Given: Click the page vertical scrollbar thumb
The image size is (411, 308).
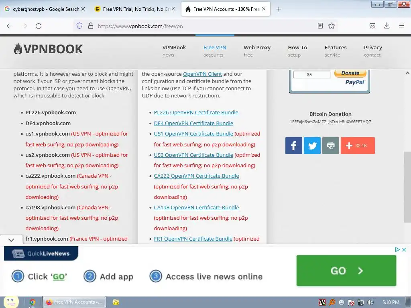Looking at the screenshot, I should [x=407, y=186].
